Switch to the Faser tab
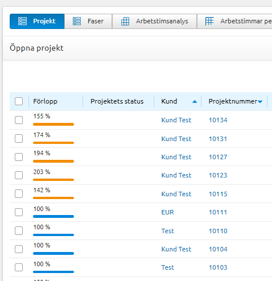Screen dimensions: 272x281 click(88, 21)
